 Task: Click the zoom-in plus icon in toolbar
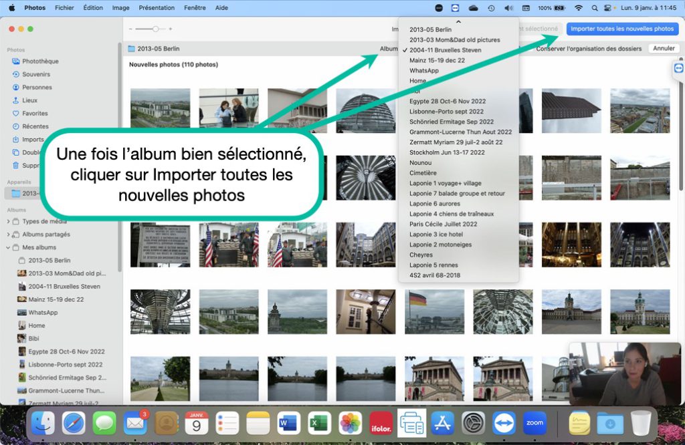click(x=171, y=29)
